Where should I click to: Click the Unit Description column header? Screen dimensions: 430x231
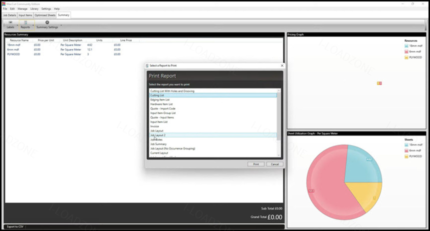point(72,40)
